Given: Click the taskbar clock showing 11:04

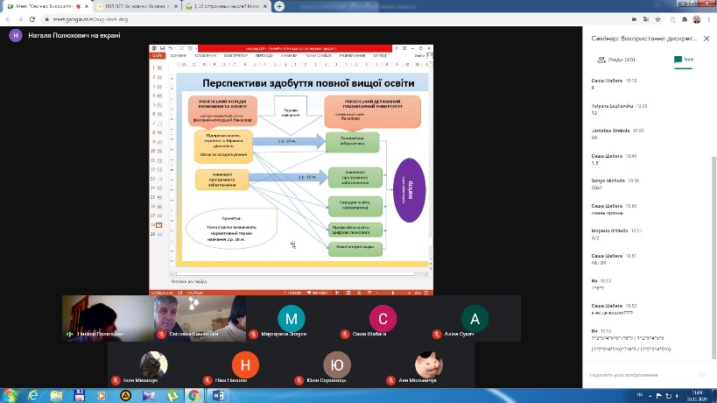Looking at the screenshot, I should pos(697,396).
